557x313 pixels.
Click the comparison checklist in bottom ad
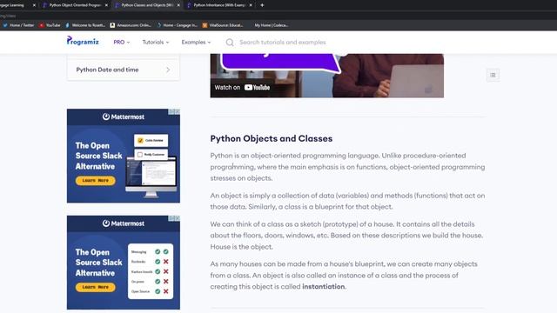(151, 271)
